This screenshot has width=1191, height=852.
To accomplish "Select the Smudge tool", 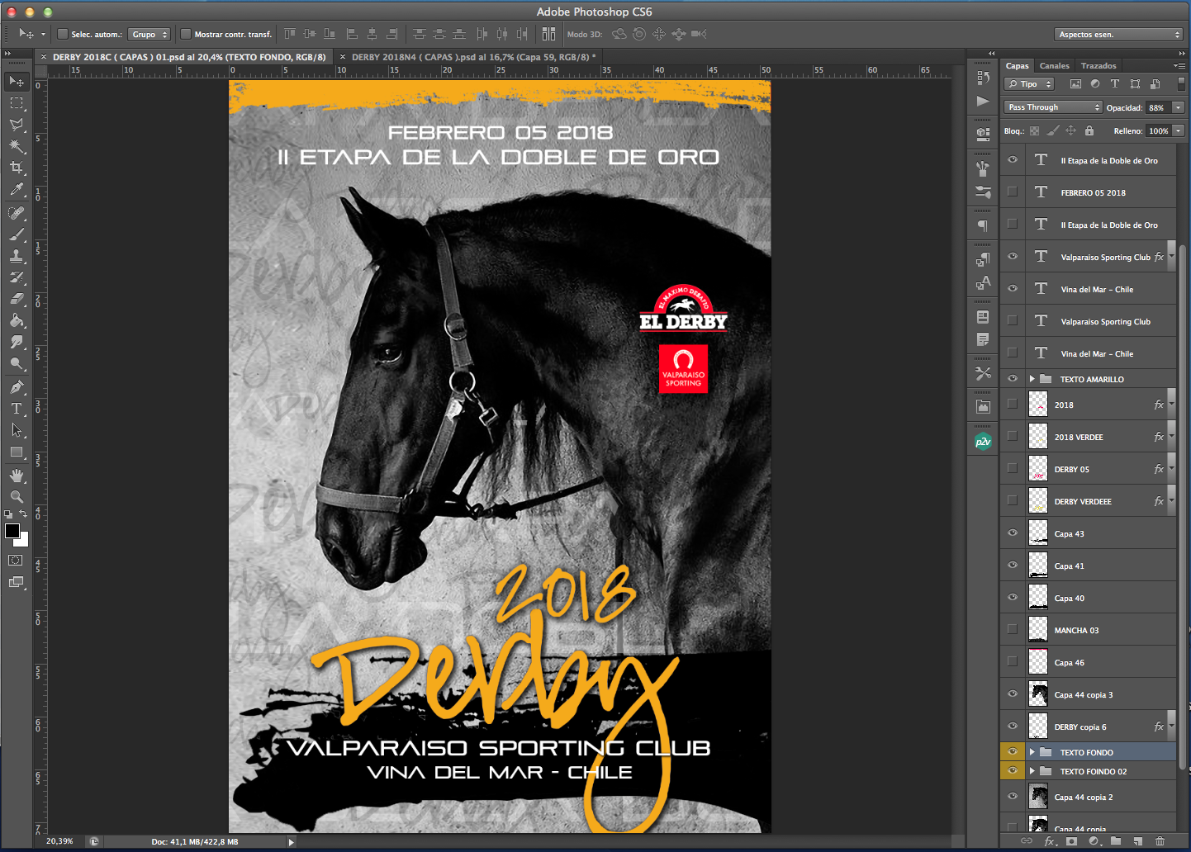I will click(x=16, y=342).
